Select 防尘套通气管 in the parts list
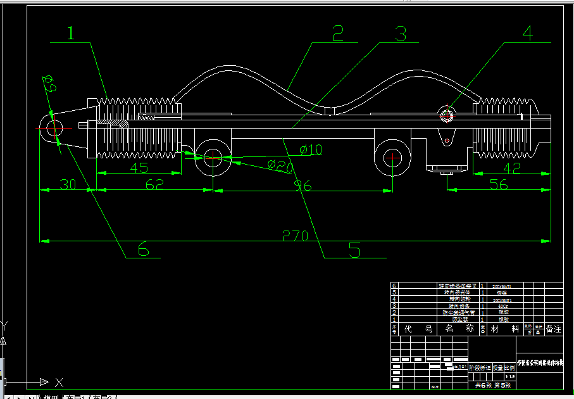Viewport: 574px width, 399px height. [x=459, y=312]
